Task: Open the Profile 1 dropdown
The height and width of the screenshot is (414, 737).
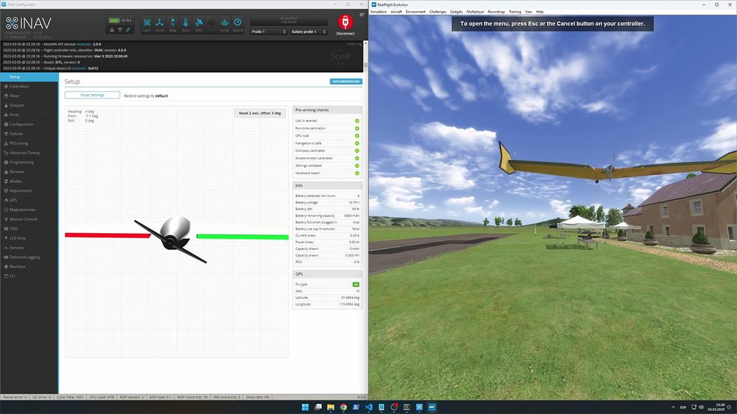Action: (x=268, y=31)
